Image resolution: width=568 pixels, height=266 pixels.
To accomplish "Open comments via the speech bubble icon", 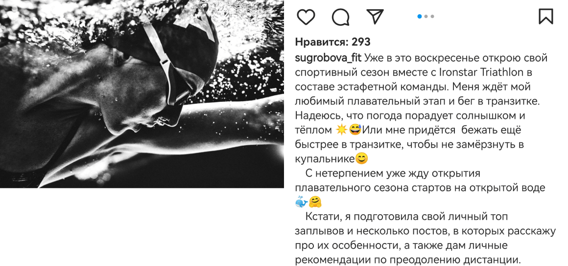I will coord(340,17).
